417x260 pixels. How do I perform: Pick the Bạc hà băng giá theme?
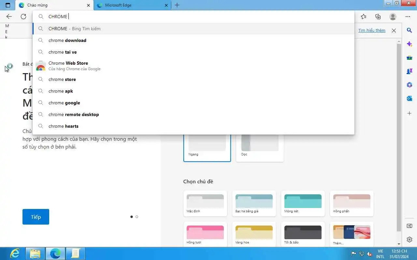coord(254,203)
